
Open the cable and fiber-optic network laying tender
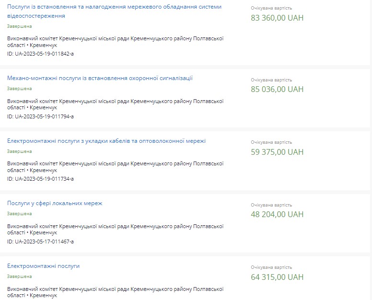[x=106, y=141]
